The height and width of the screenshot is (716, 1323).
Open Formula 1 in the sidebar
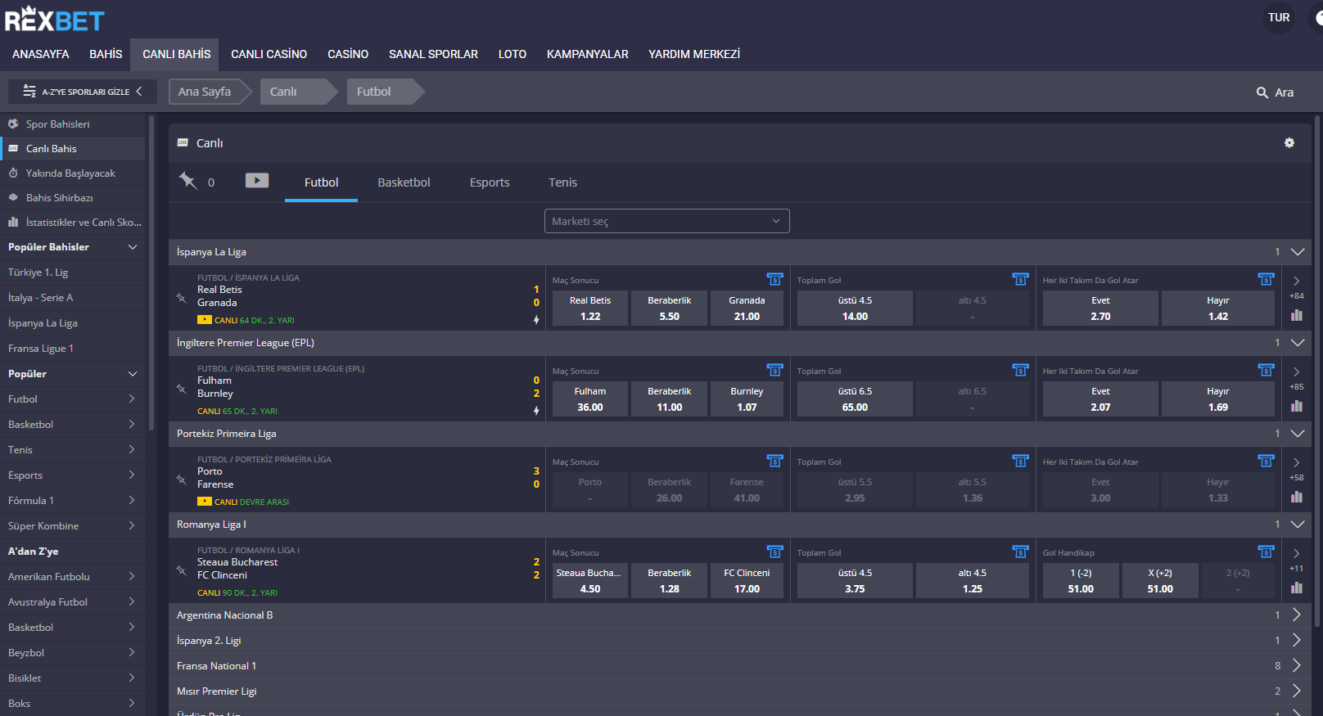point(72,501)
